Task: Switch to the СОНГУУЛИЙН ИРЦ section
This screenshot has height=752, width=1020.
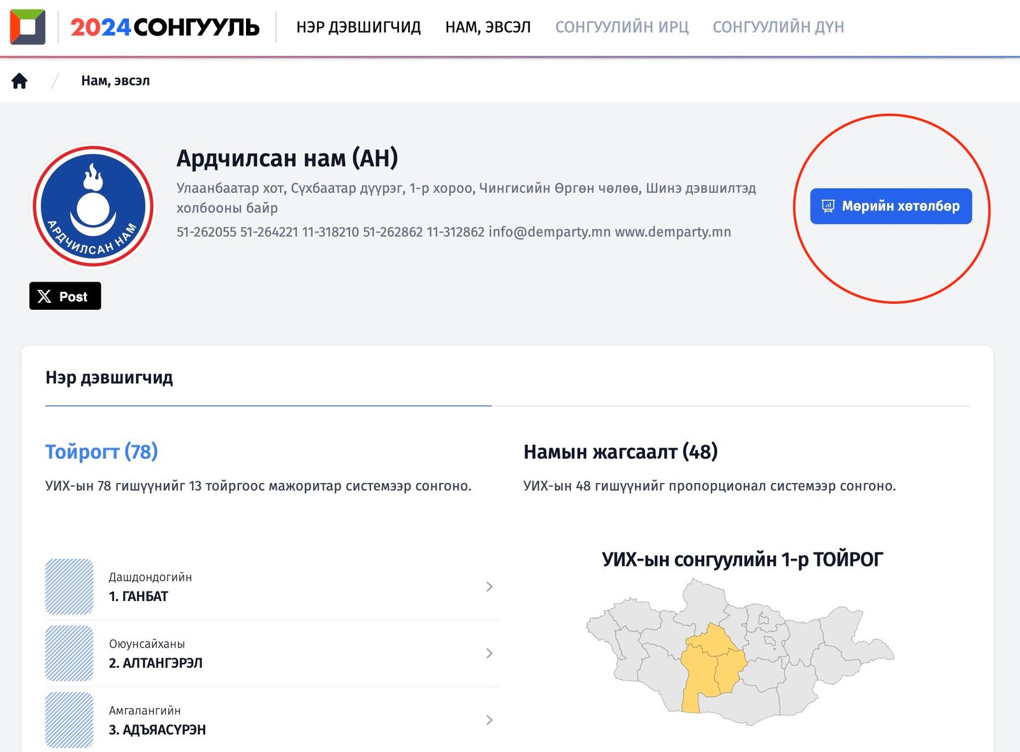Action: click(622, 27)
